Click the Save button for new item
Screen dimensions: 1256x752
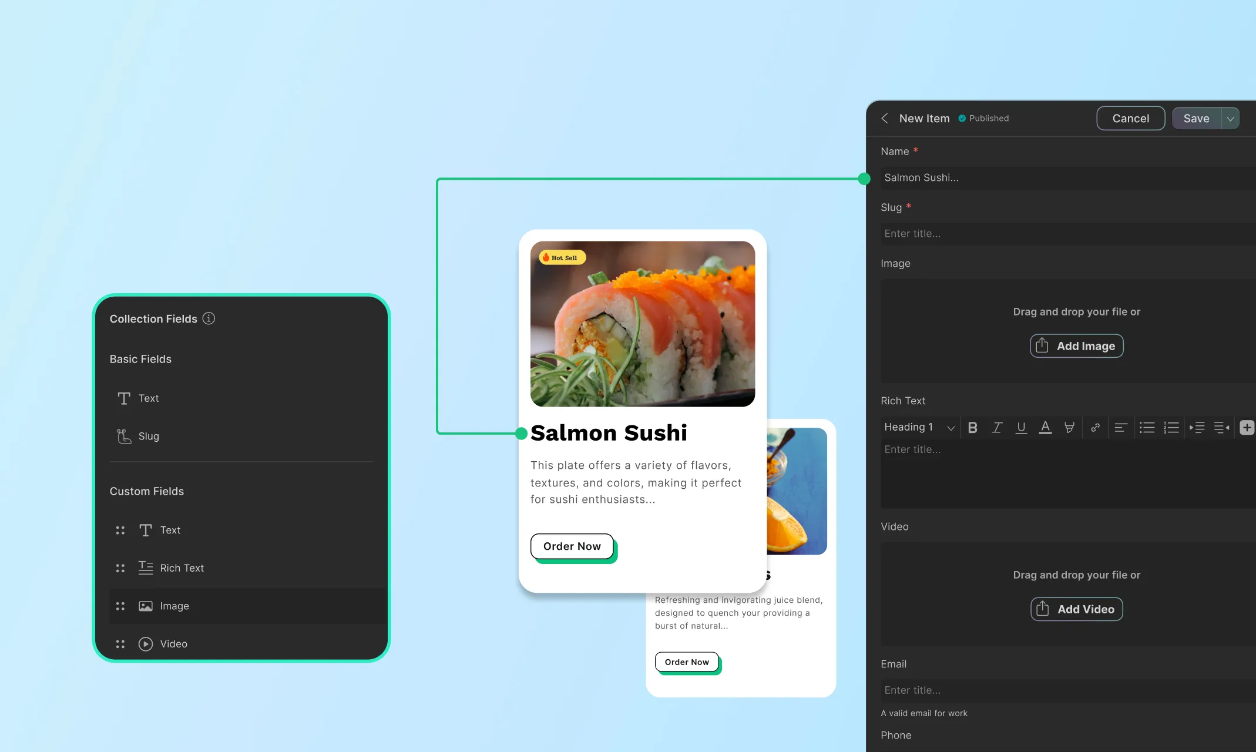(1197, 118)
